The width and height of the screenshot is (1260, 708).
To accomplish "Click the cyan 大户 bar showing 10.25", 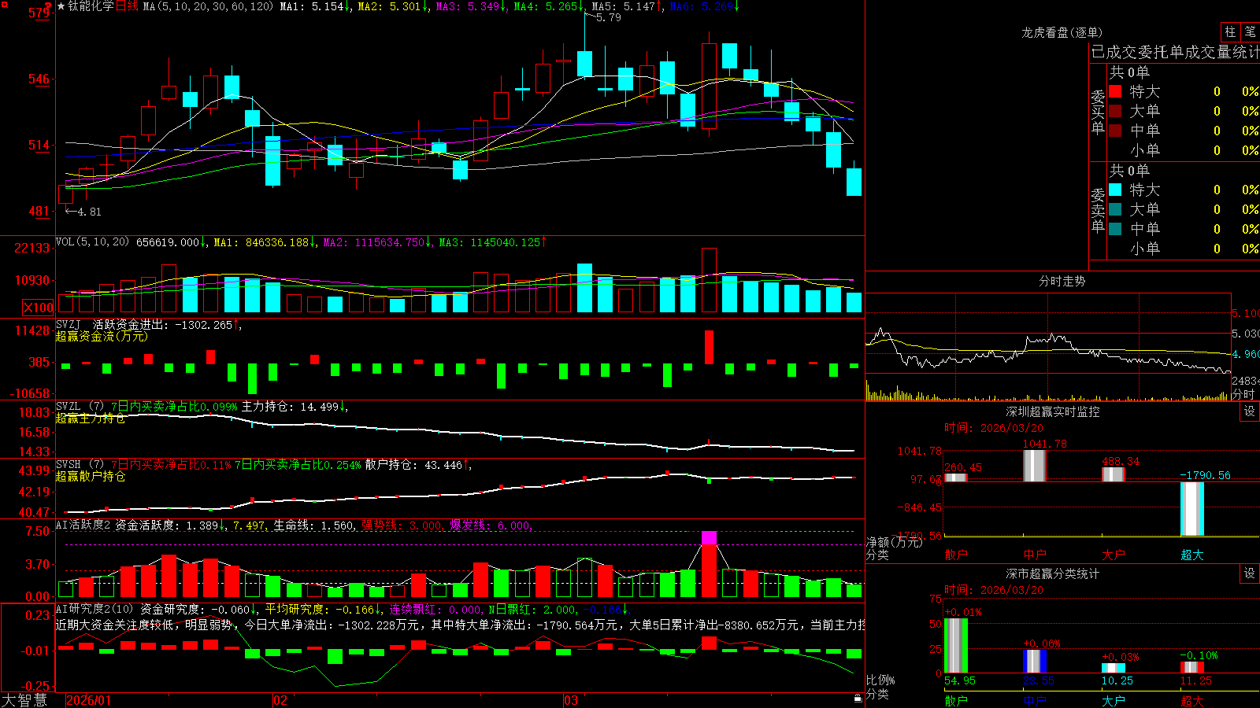I will pyautogui.click(x=1114, y=669).
